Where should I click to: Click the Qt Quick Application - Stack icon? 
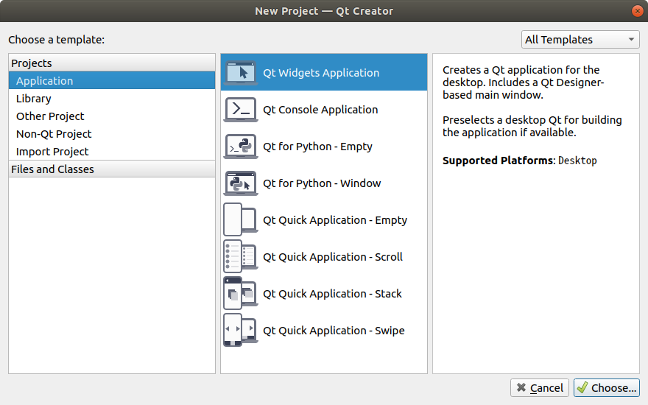click(x=240, y=294)
